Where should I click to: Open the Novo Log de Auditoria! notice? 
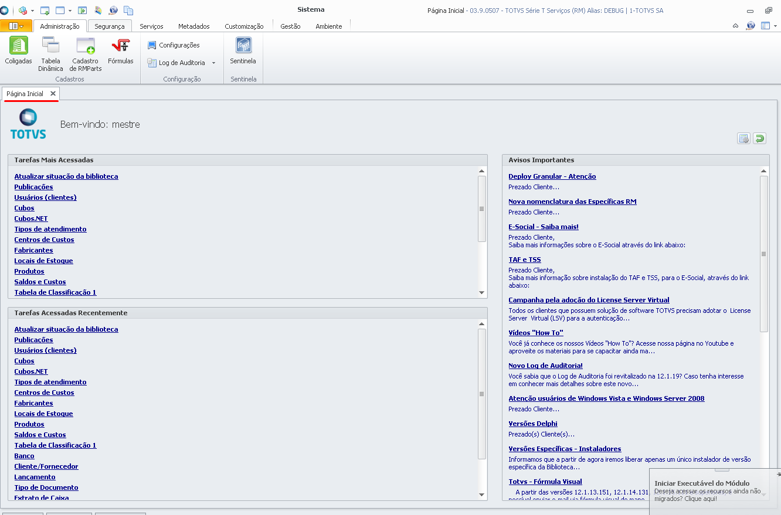545,366
